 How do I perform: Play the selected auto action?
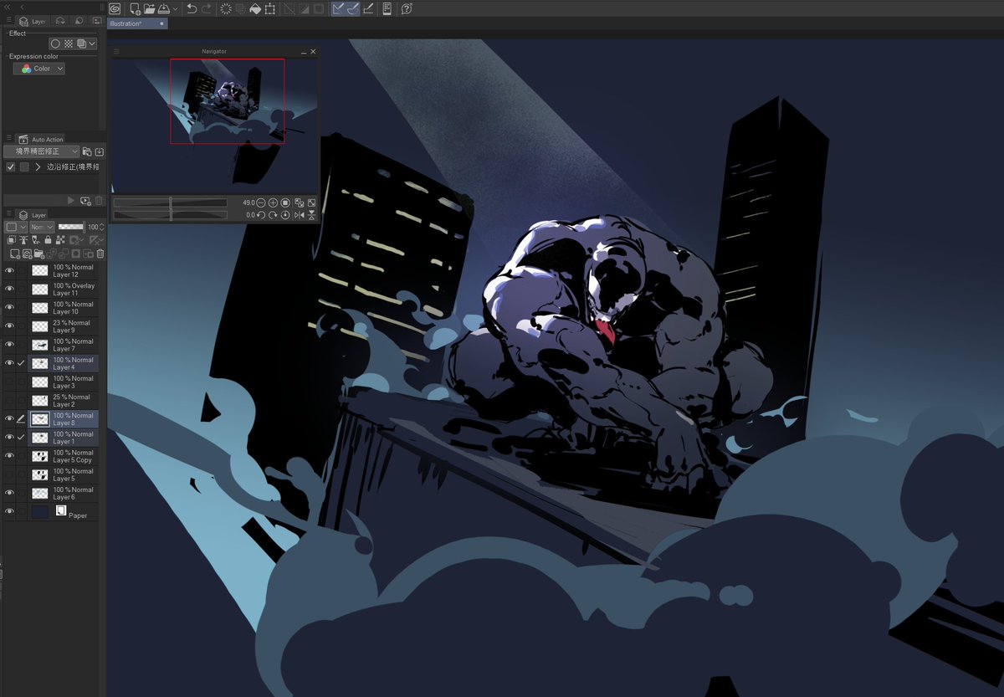70,200
